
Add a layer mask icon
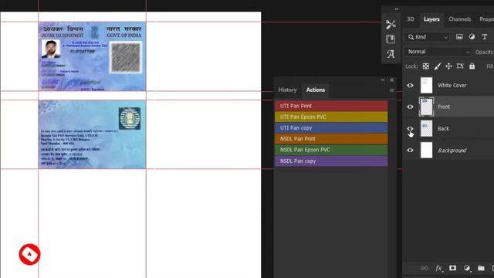click(453, 268)
